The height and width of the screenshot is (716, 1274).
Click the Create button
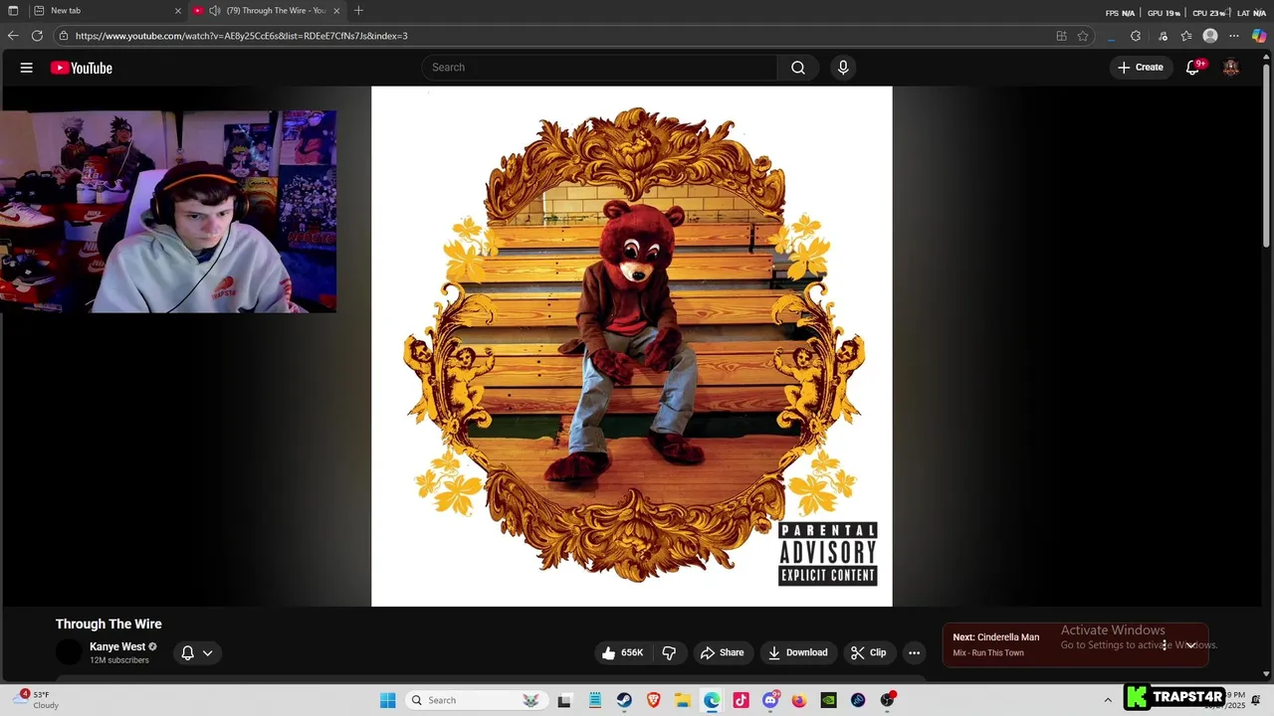click(1141, 68)
